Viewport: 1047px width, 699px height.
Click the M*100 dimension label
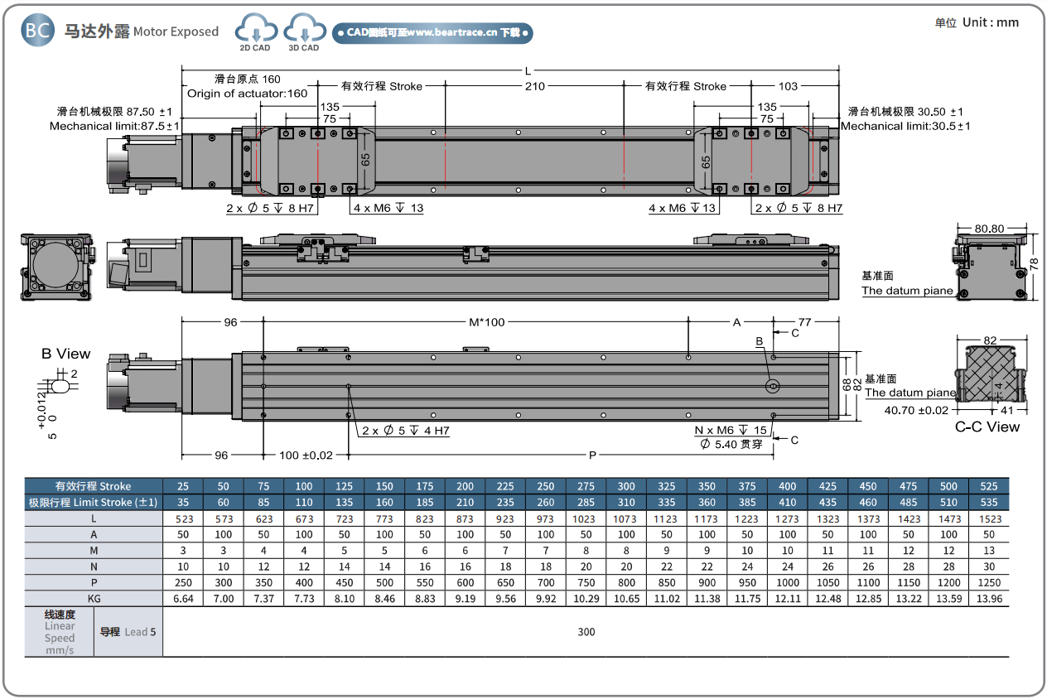pos(486,322)
